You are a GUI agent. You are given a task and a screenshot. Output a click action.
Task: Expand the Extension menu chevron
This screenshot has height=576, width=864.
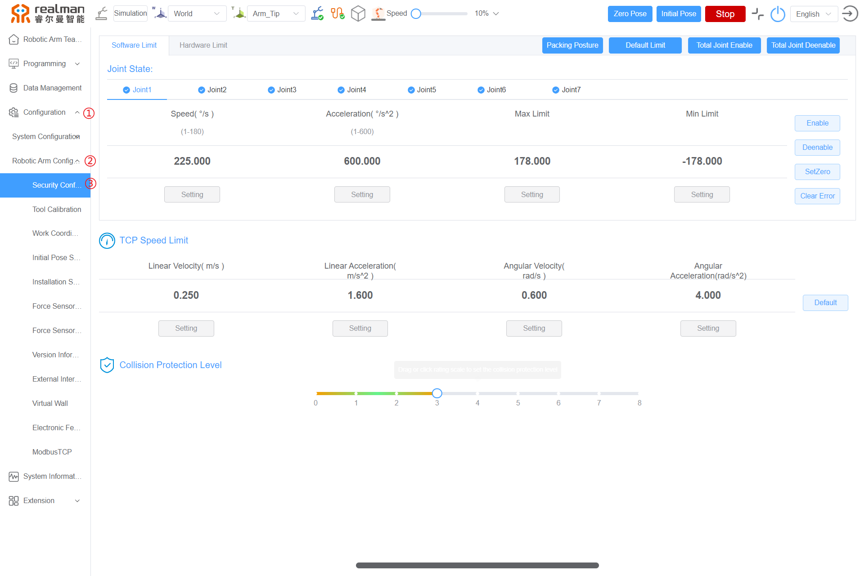point(77,501)
